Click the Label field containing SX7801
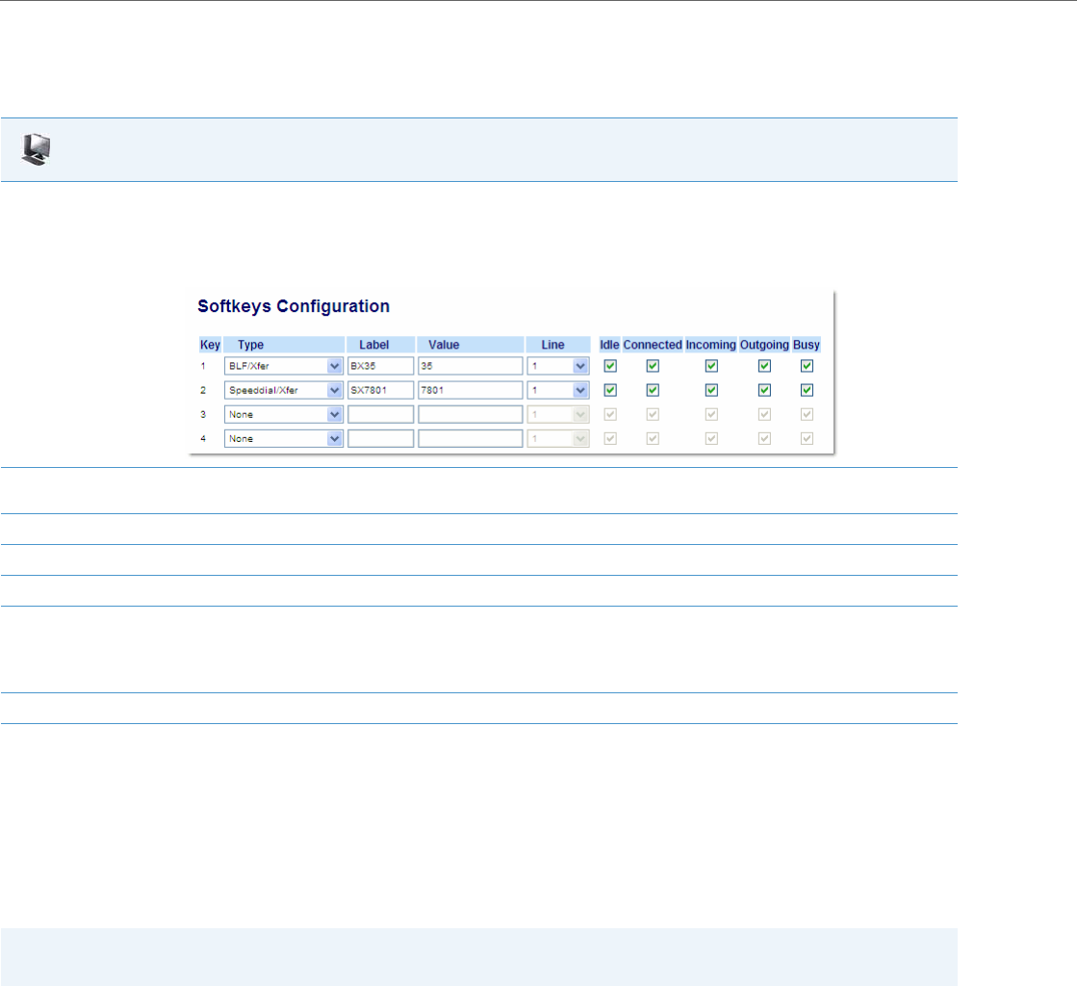Viewport: 1077px width, 986px height. [380, 390]
